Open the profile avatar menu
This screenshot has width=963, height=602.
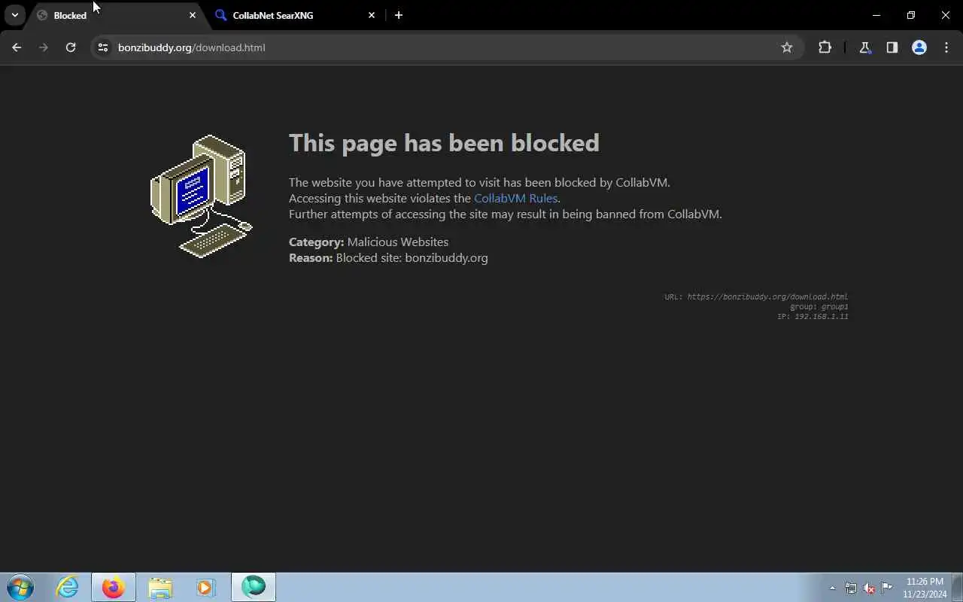[x=919, y=47]
